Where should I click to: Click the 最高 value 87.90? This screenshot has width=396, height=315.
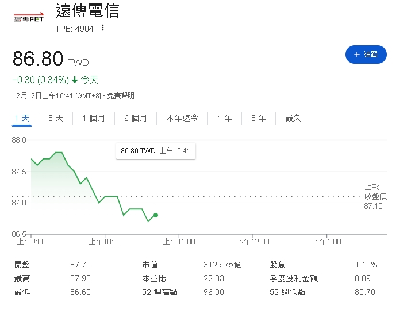click(x=80, y=278)
